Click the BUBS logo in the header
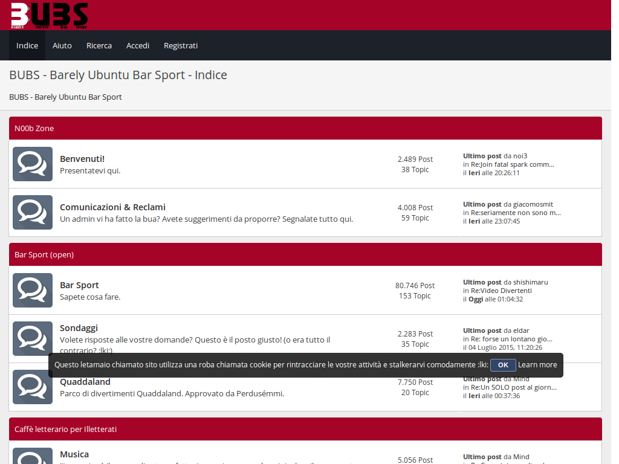 50,15
